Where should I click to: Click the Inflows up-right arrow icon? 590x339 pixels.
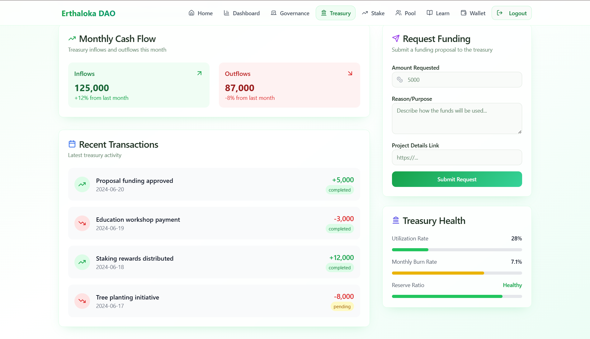(x=200, y=73)
